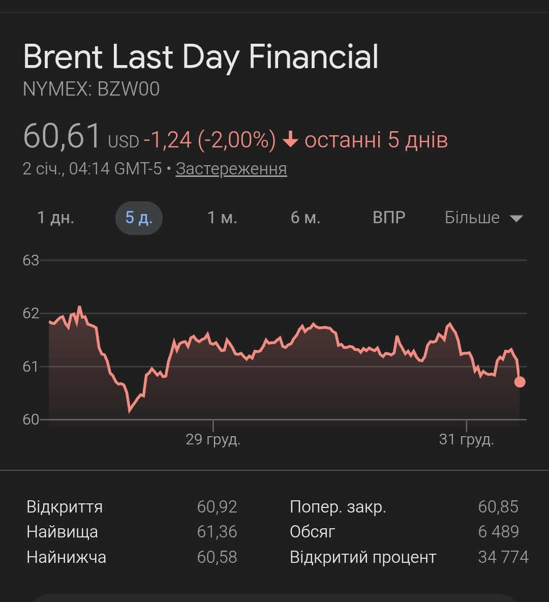Image resolution: width=549 pixels, height=602 pixels.
Task: Click the NYMEX: BZW00 ticker label
Action: 91,89
